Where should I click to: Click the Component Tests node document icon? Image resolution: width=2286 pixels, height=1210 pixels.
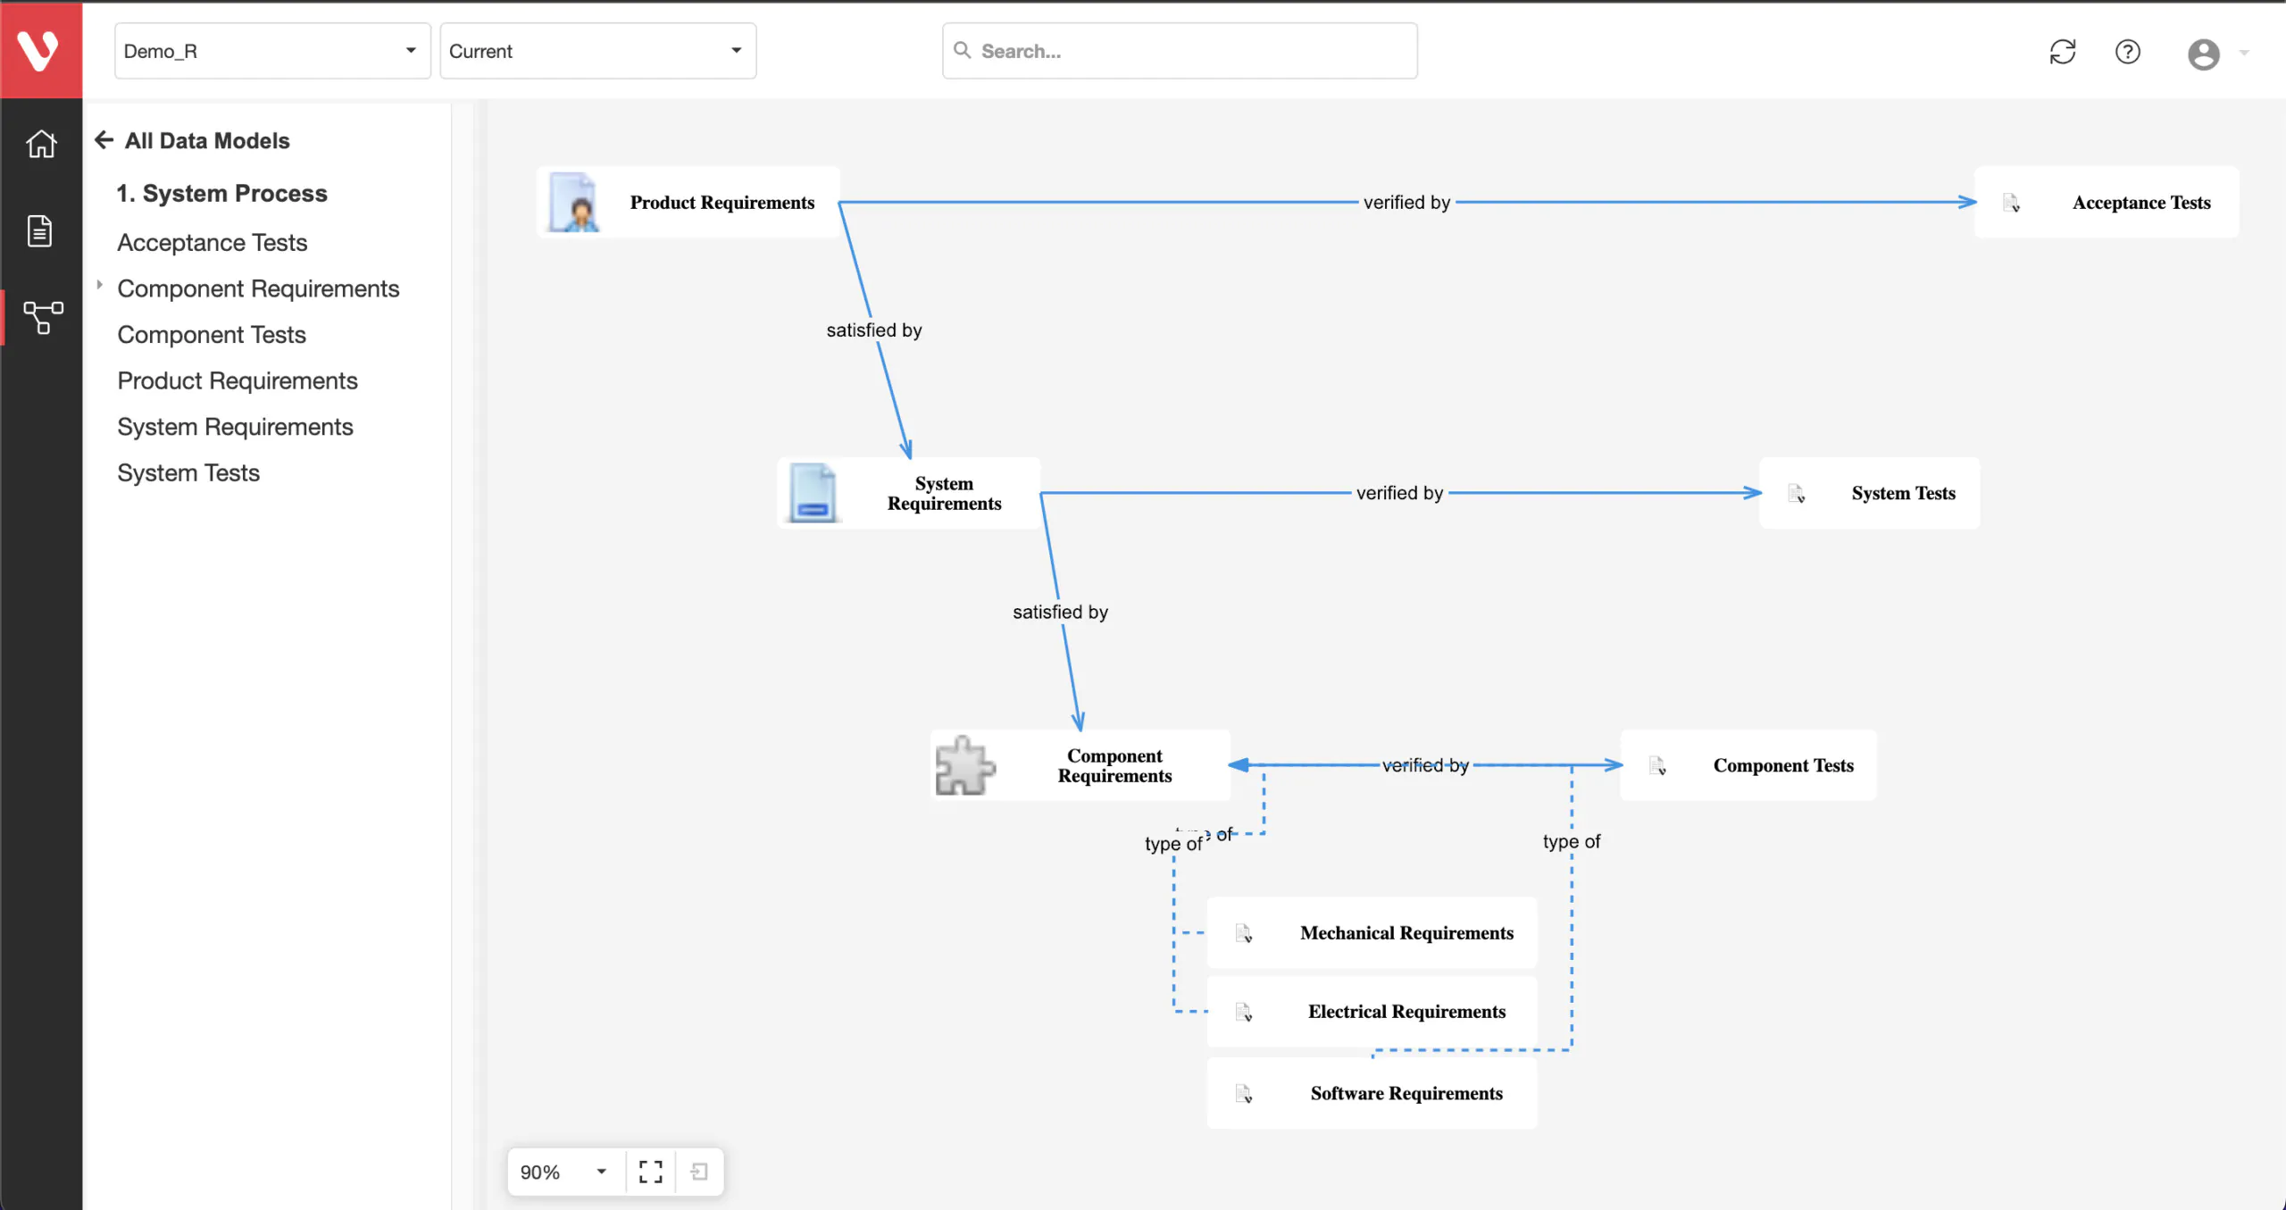tap(1657, 765)
